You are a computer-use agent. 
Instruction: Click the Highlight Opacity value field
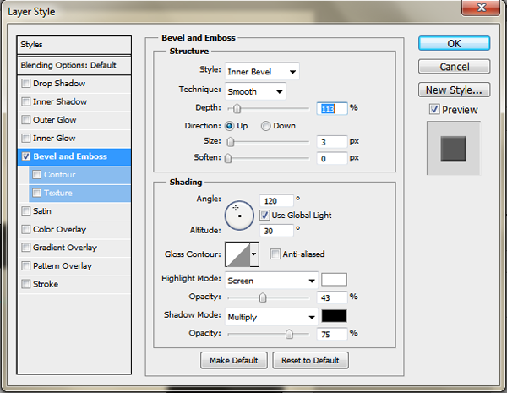click(332, 297)
